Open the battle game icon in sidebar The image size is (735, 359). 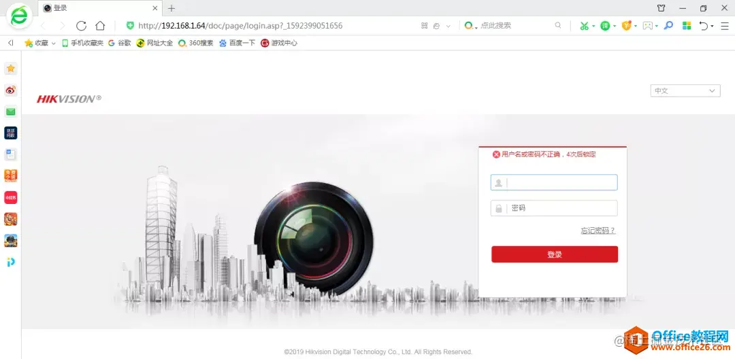11,240
